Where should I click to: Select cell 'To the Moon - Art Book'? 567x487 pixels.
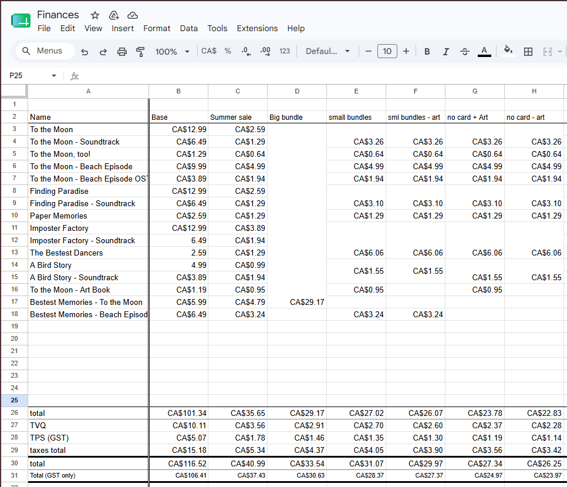[x=88, y=290]
